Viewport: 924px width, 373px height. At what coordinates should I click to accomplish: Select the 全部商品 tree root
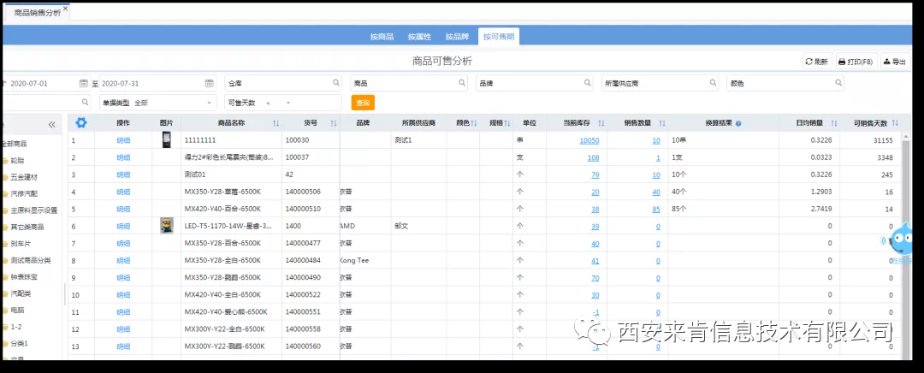coord(15,143)
